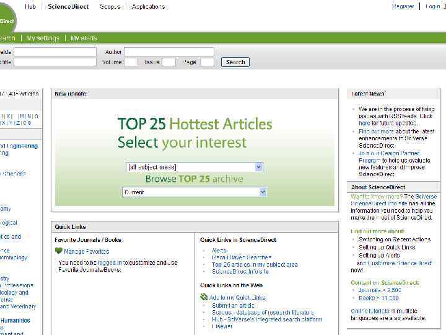The width and height of the screenshot is (446, 335).
Task: Open Setting up Quick Links link
Action: click(x=387, y=248)
